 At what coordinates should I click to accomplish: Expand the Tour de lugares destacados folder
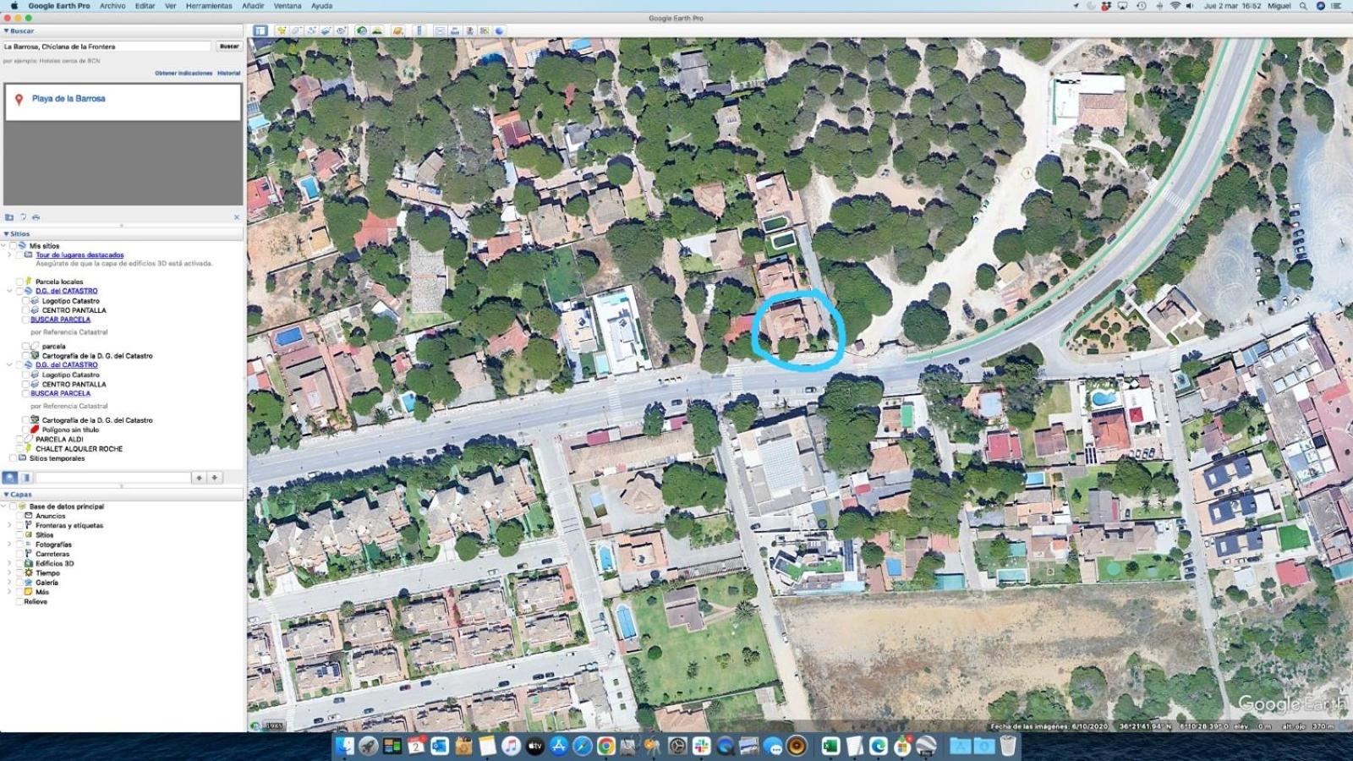point(10,255)
